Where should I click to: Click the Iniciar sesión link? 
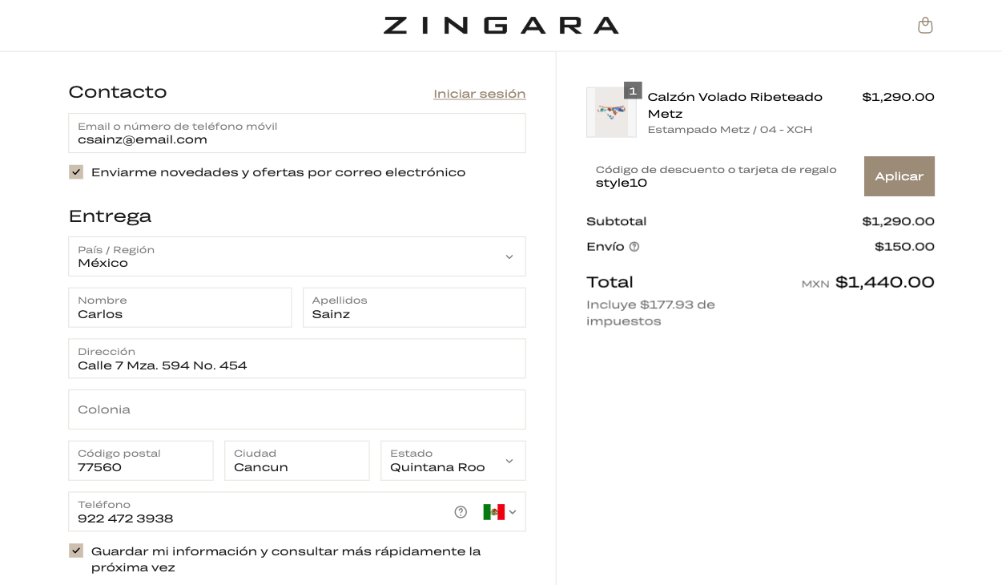(x=479, y=94)
